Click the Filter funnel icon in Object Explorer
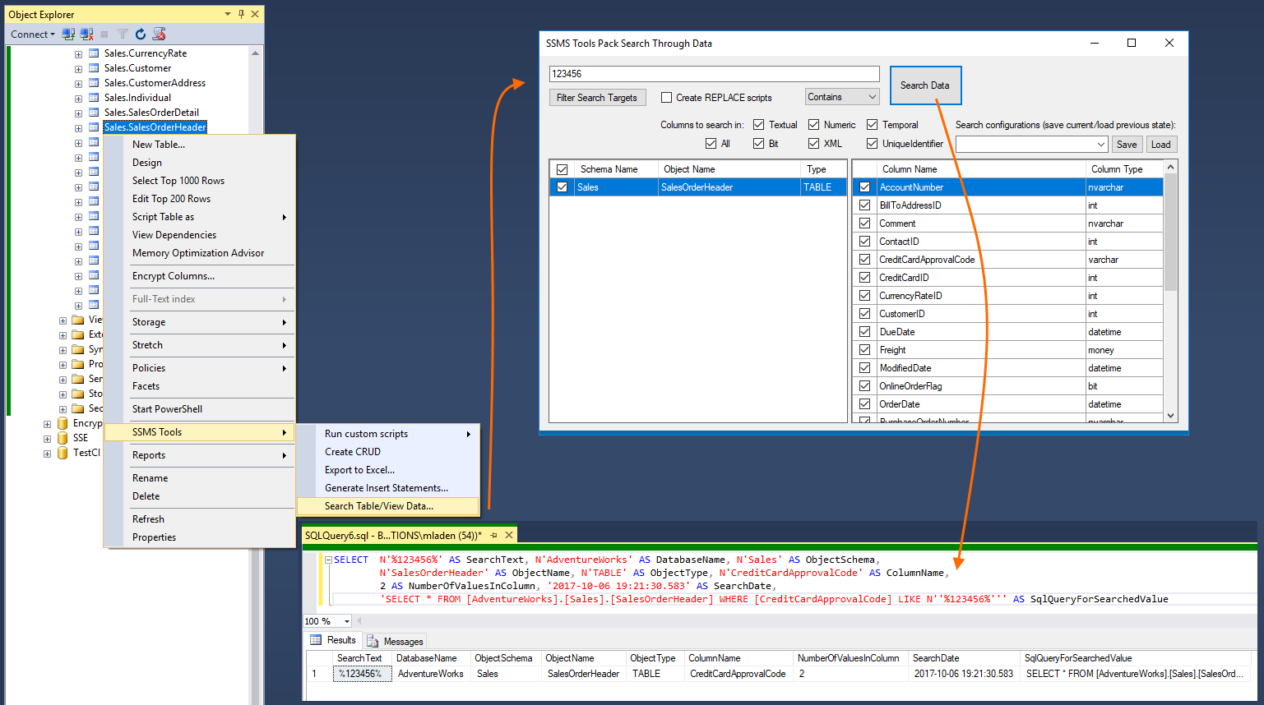 (x=123, y=35)
